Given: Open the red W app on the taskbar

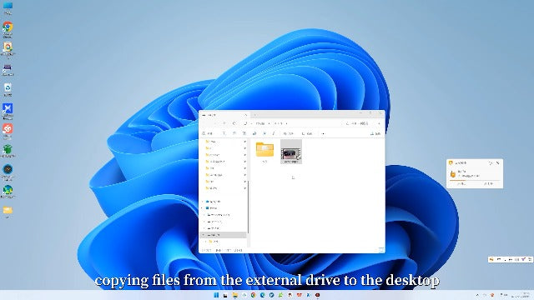Looking at the screenshot, I should (x=299, y=295).
